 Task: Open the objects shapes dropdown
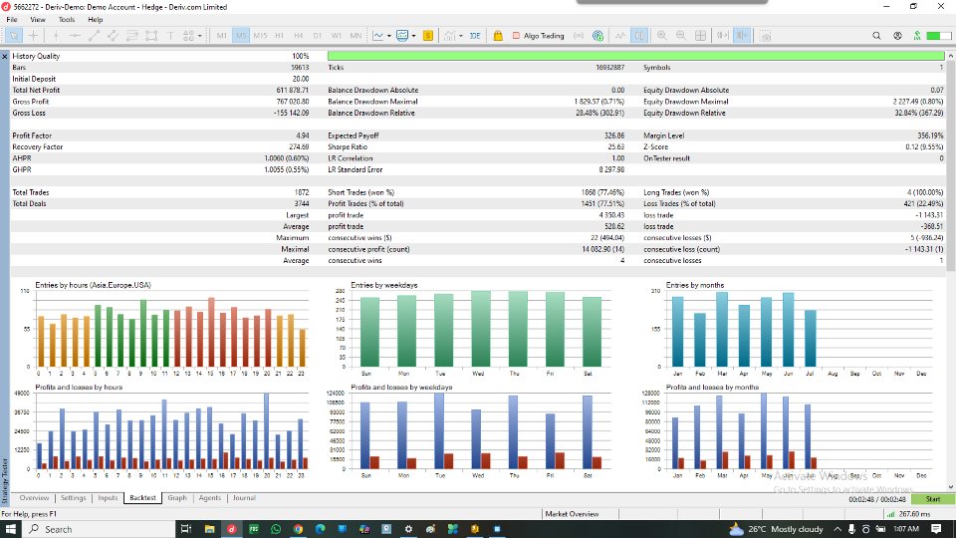click(192, 36)
